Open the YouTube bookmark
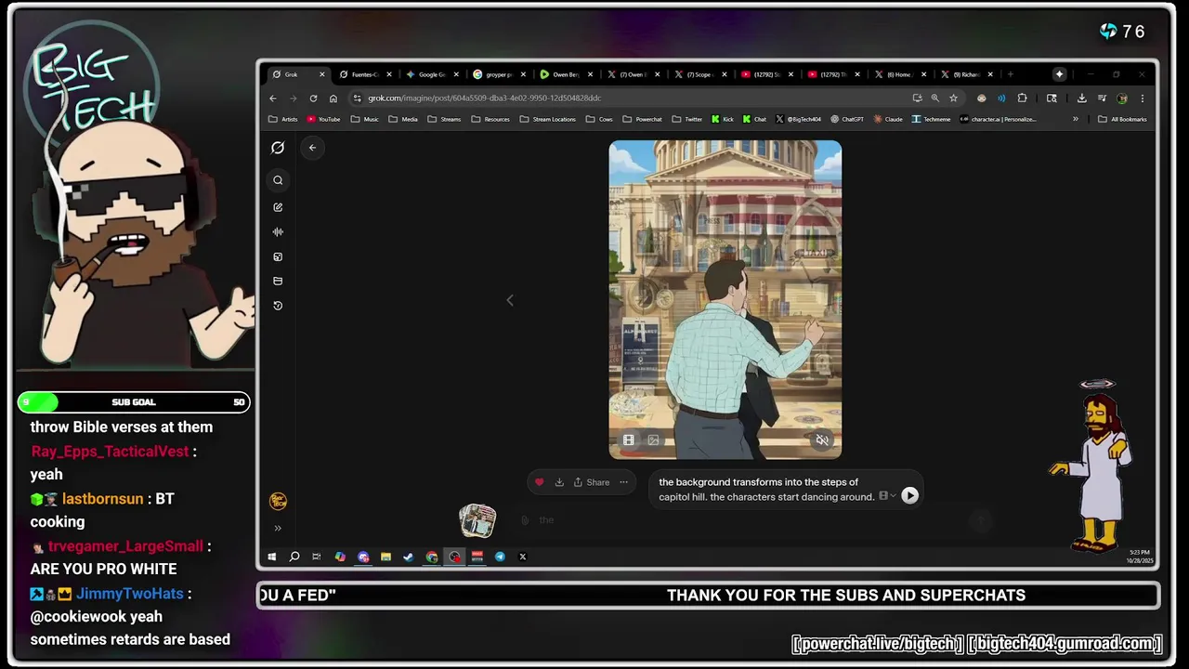 coord(323,119)
